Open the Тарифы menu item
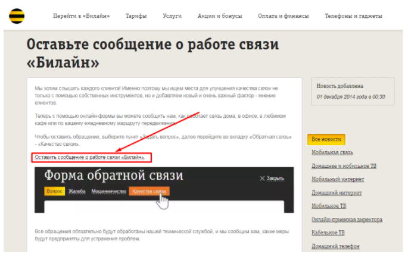The height and width of the screenshot is (257, 408). click(136, 16)
